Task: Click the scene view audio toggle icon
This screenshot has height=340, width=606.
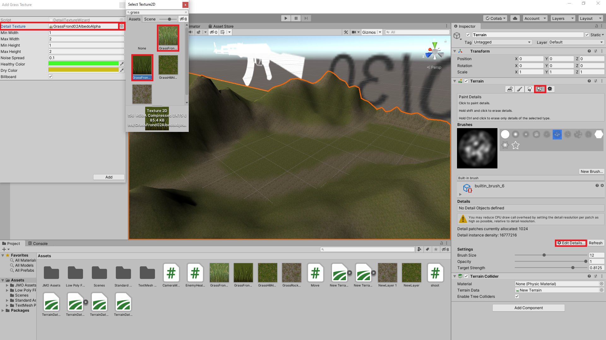Action: 191,32
